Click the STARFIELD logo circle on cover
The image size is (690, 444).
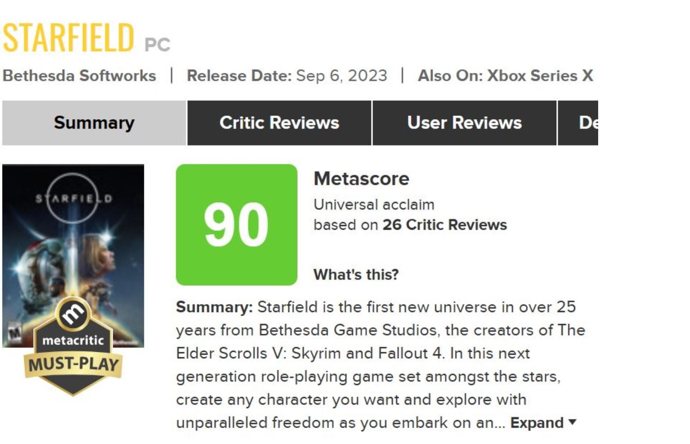tap(73, 198)
